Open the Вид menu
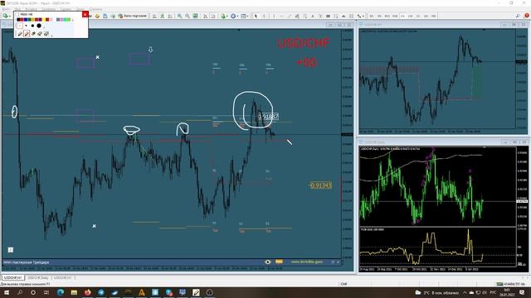 tap(17, 9)
